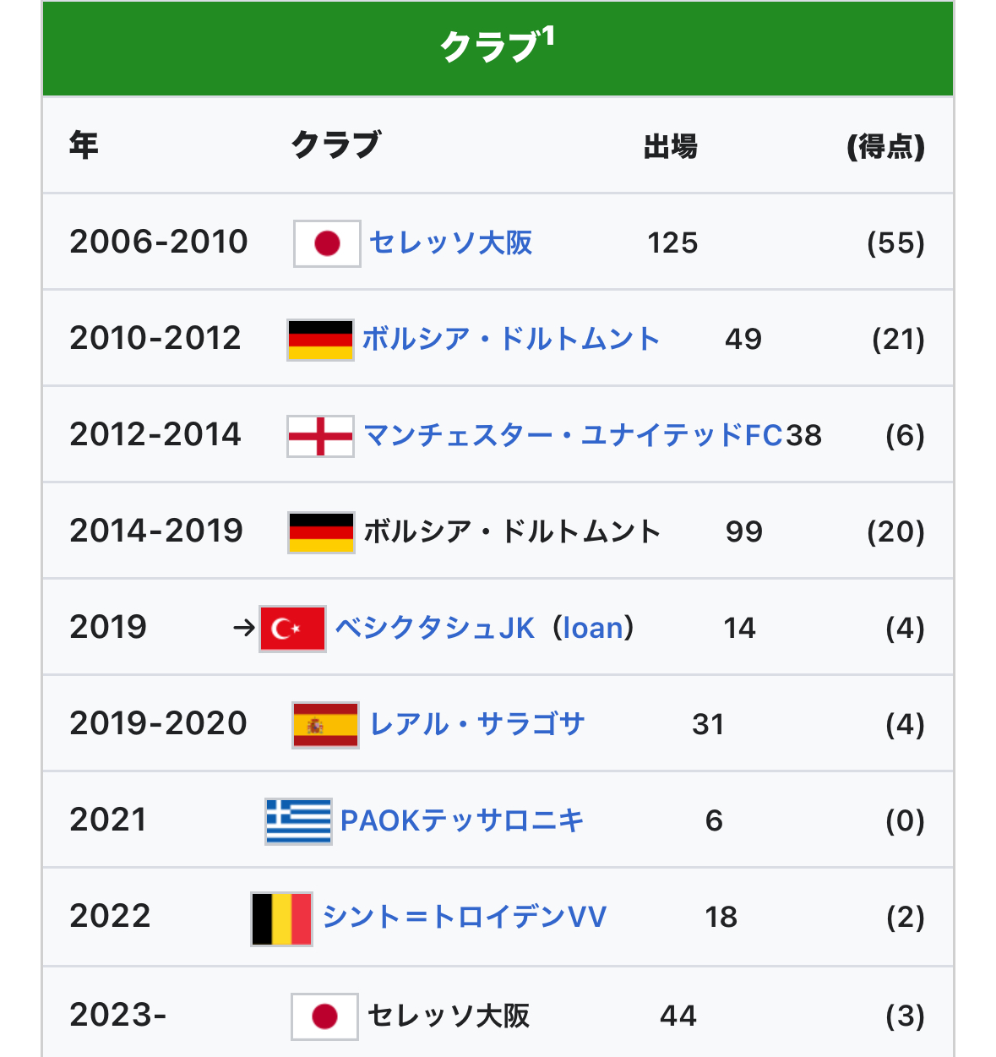Screen dimensions: 996x1057
Task: Click the Germany flag in the 2010-2012 row
Action: (320, 340)
